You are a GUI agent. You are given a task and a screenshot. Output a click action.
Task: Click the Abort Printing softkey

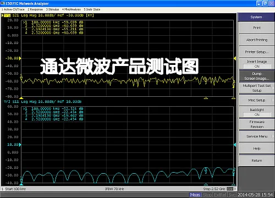coord(257,40)
